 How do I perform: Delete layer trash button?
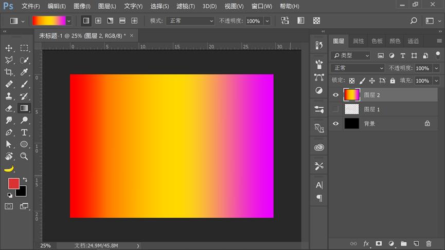429,243
